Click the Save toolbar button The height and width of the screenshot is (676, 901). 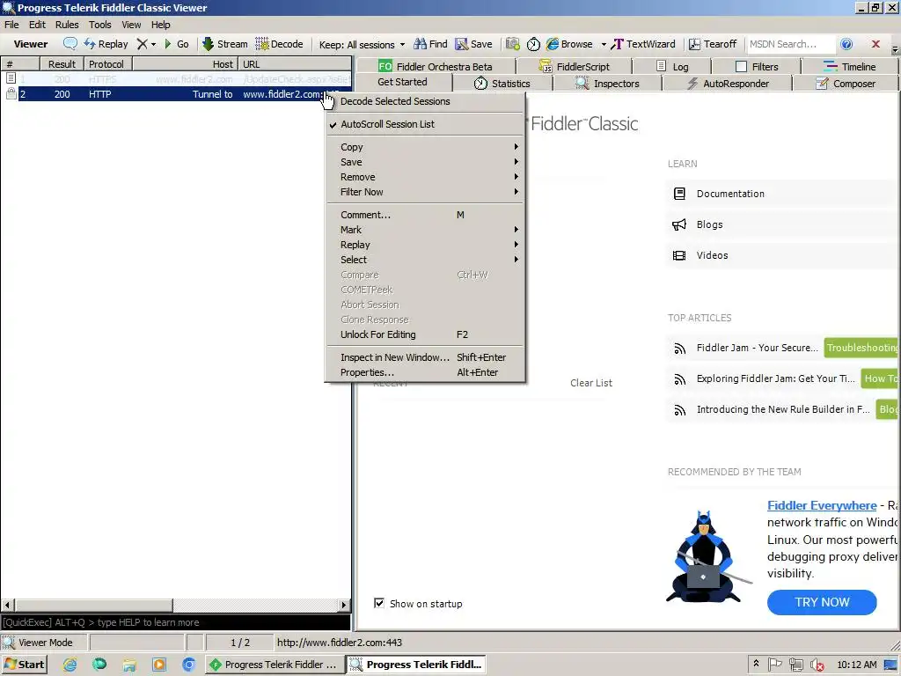(x=474, y=44)
